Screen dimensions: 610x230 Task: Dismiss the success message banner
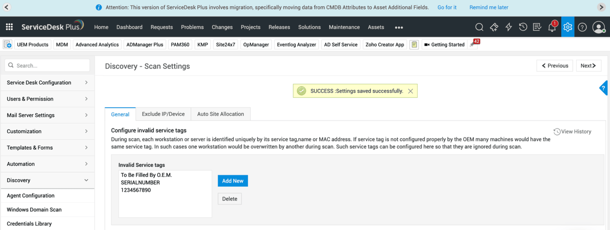pyautogui.click(x=410, y=91)
